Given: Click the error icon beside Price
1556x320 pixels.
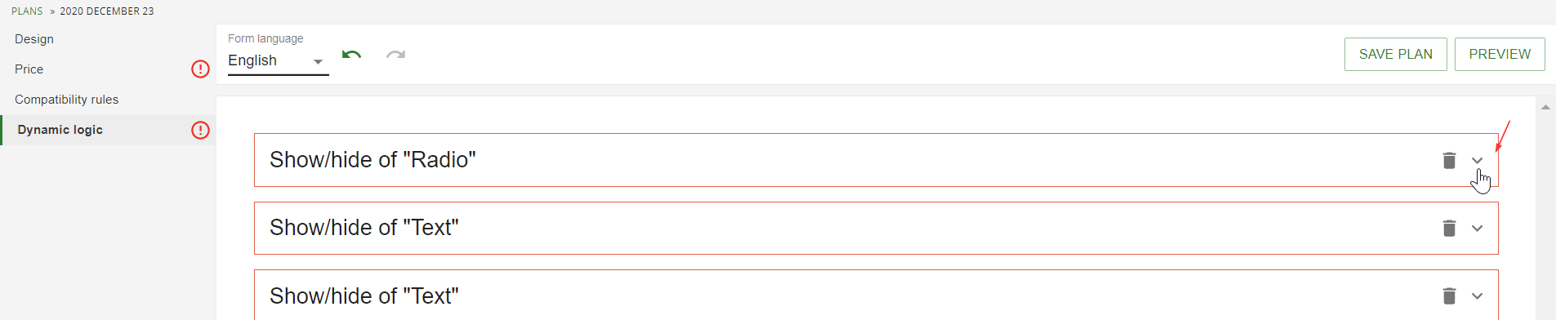Looking at the screenshot, I should click(x=200, y=69).
